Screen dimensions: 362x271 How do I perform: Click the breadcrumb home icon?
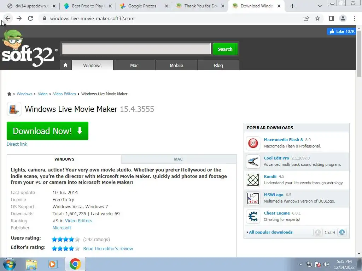(9, 94)
